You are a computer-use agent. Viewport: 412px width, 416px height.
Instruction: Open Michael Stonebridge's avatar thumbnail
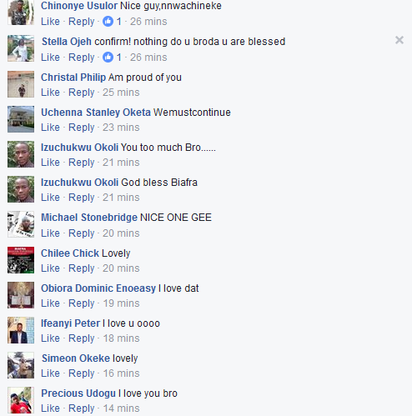click(21, 224)
